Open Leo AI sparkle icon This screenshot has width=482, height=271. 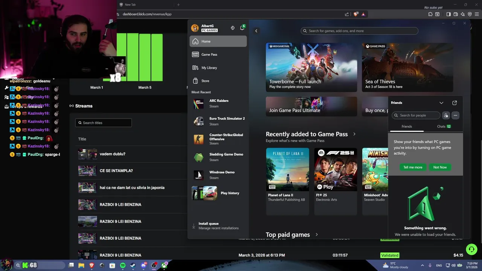point(462,14)
